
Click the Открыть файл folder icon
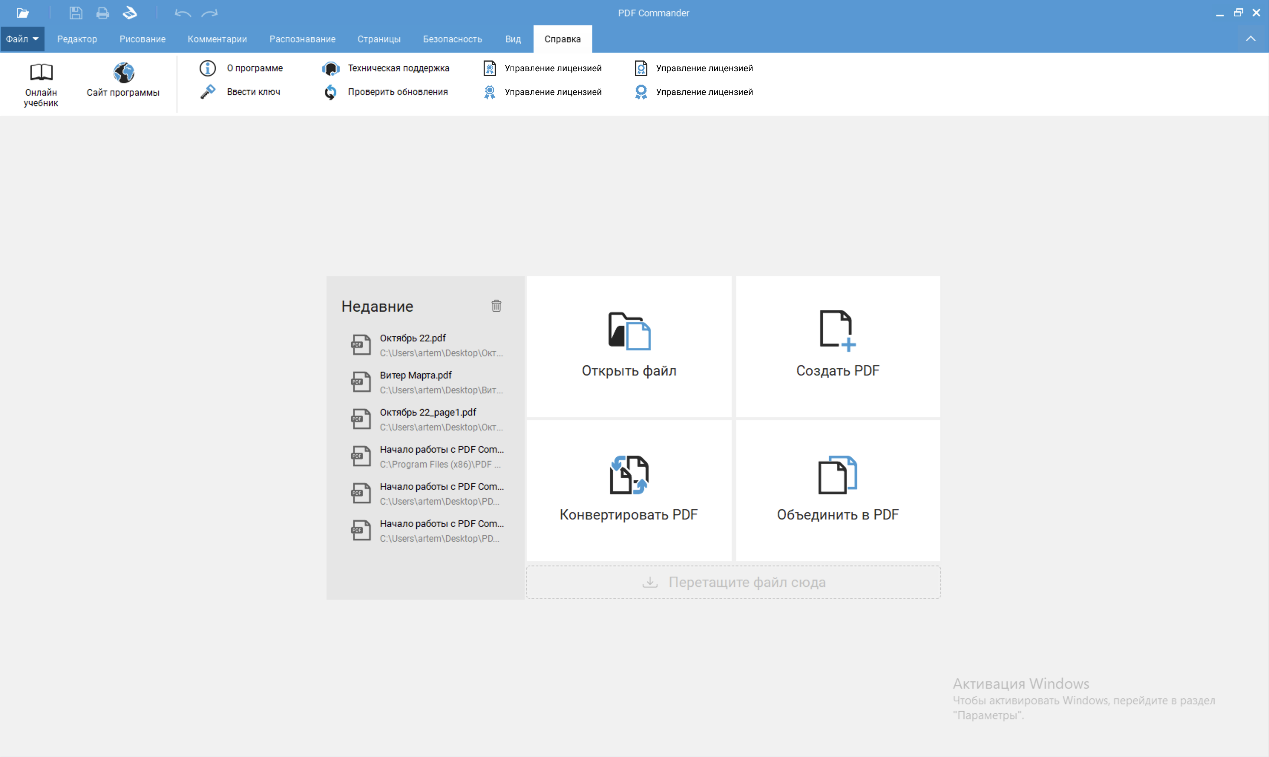click(x=629, y=331)
